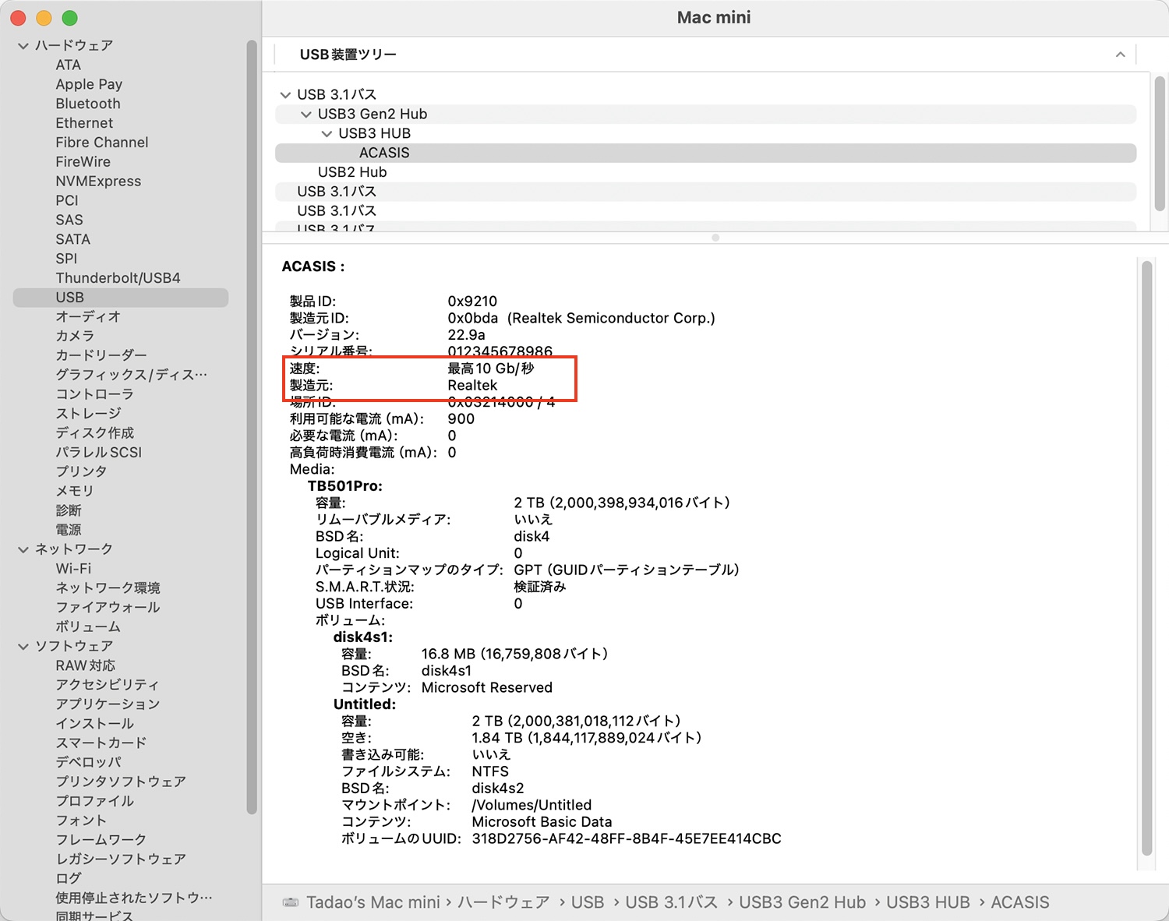
Task: Select オーディオ in the sidebar
Action: click(x=88, y=317)
